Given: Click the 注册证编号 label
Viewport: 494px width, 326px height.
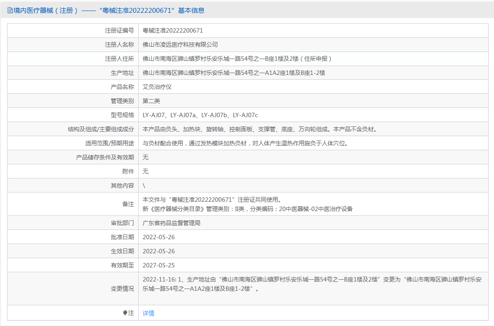Looking at the screenshot, I should [x=119, y=30].
